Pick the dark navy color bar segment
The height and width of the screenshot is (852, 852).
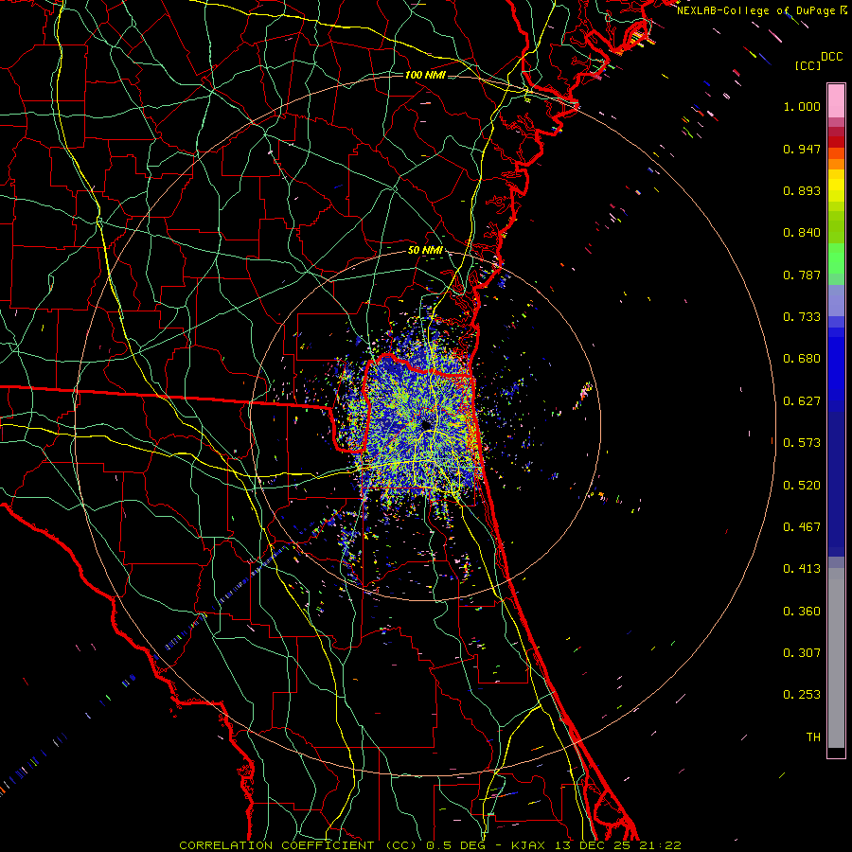tap(836, 484)
